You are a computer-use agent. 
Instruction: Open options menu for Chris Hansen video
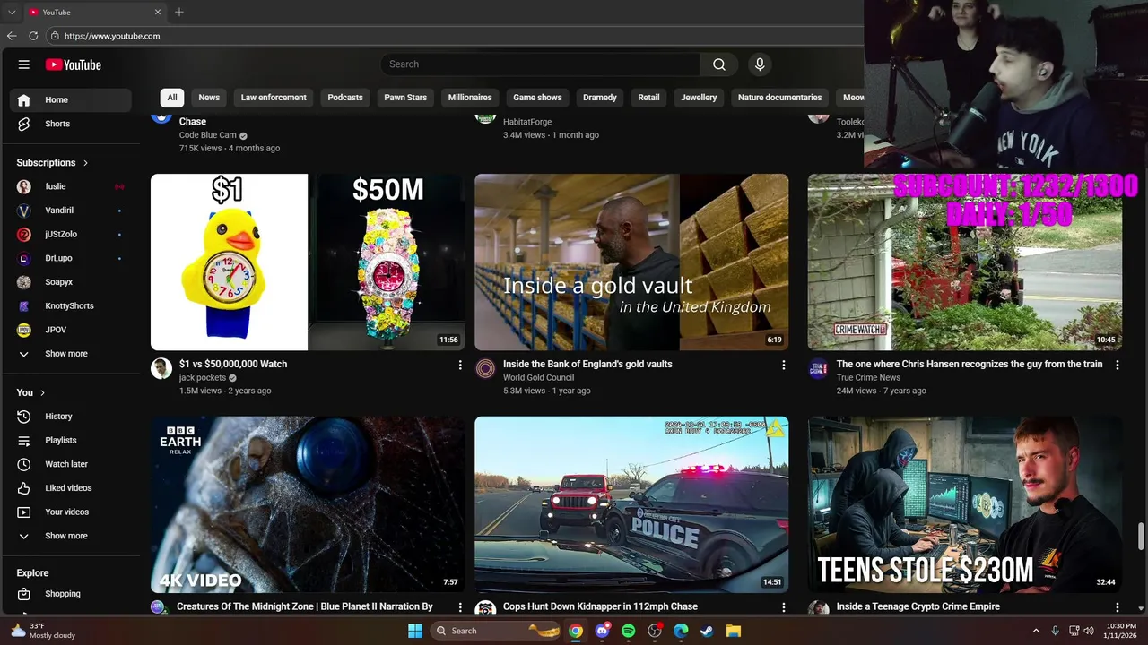[x=1117, y=365]
